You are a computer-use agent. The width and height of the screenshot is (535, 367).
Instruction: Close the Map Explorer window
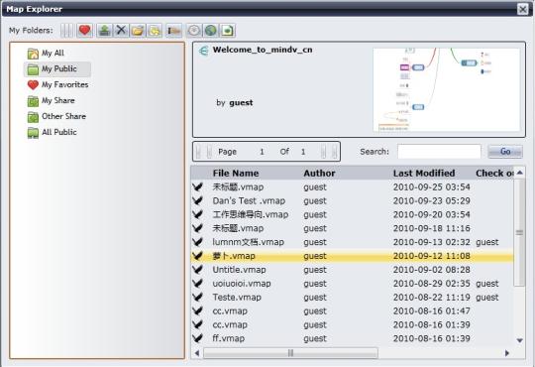[x=522, y=9]
